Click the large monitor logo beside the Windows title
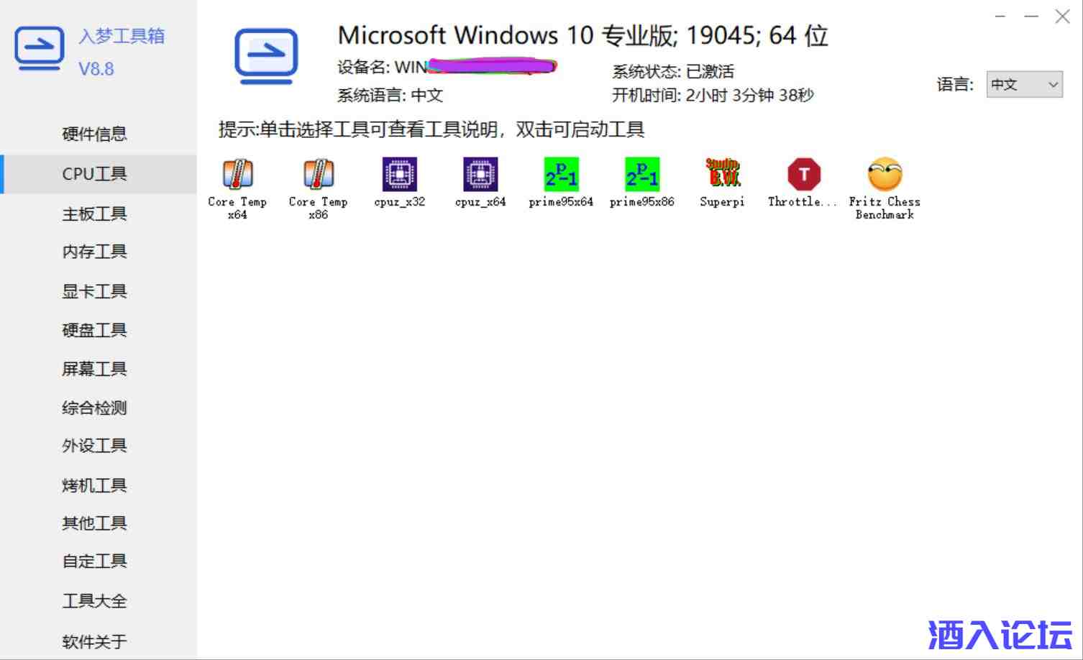Screen dimensions: 1083x660 tap(266, 56)
